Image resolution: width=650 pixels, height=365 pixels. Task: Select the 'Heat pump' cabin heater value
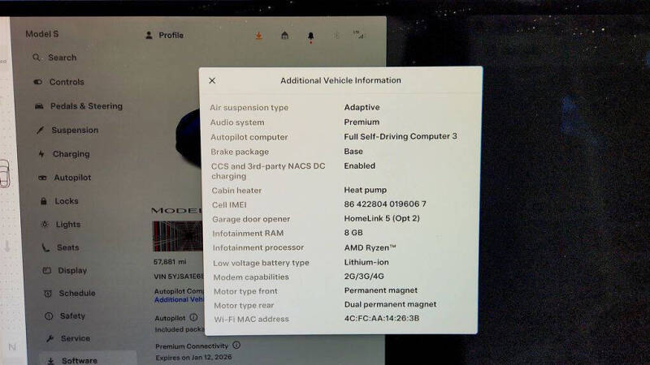[x=365, y=190]
